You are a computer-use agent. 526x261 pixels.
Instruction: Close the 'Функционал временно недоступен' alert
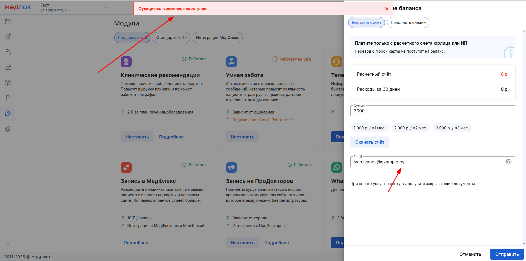coord(387,9)
